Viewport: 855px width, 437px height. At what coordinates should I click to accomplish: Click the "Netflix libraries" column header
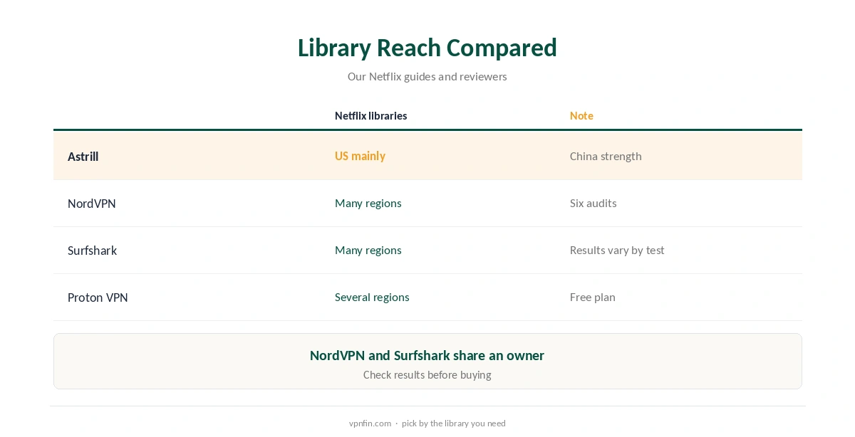370,115
